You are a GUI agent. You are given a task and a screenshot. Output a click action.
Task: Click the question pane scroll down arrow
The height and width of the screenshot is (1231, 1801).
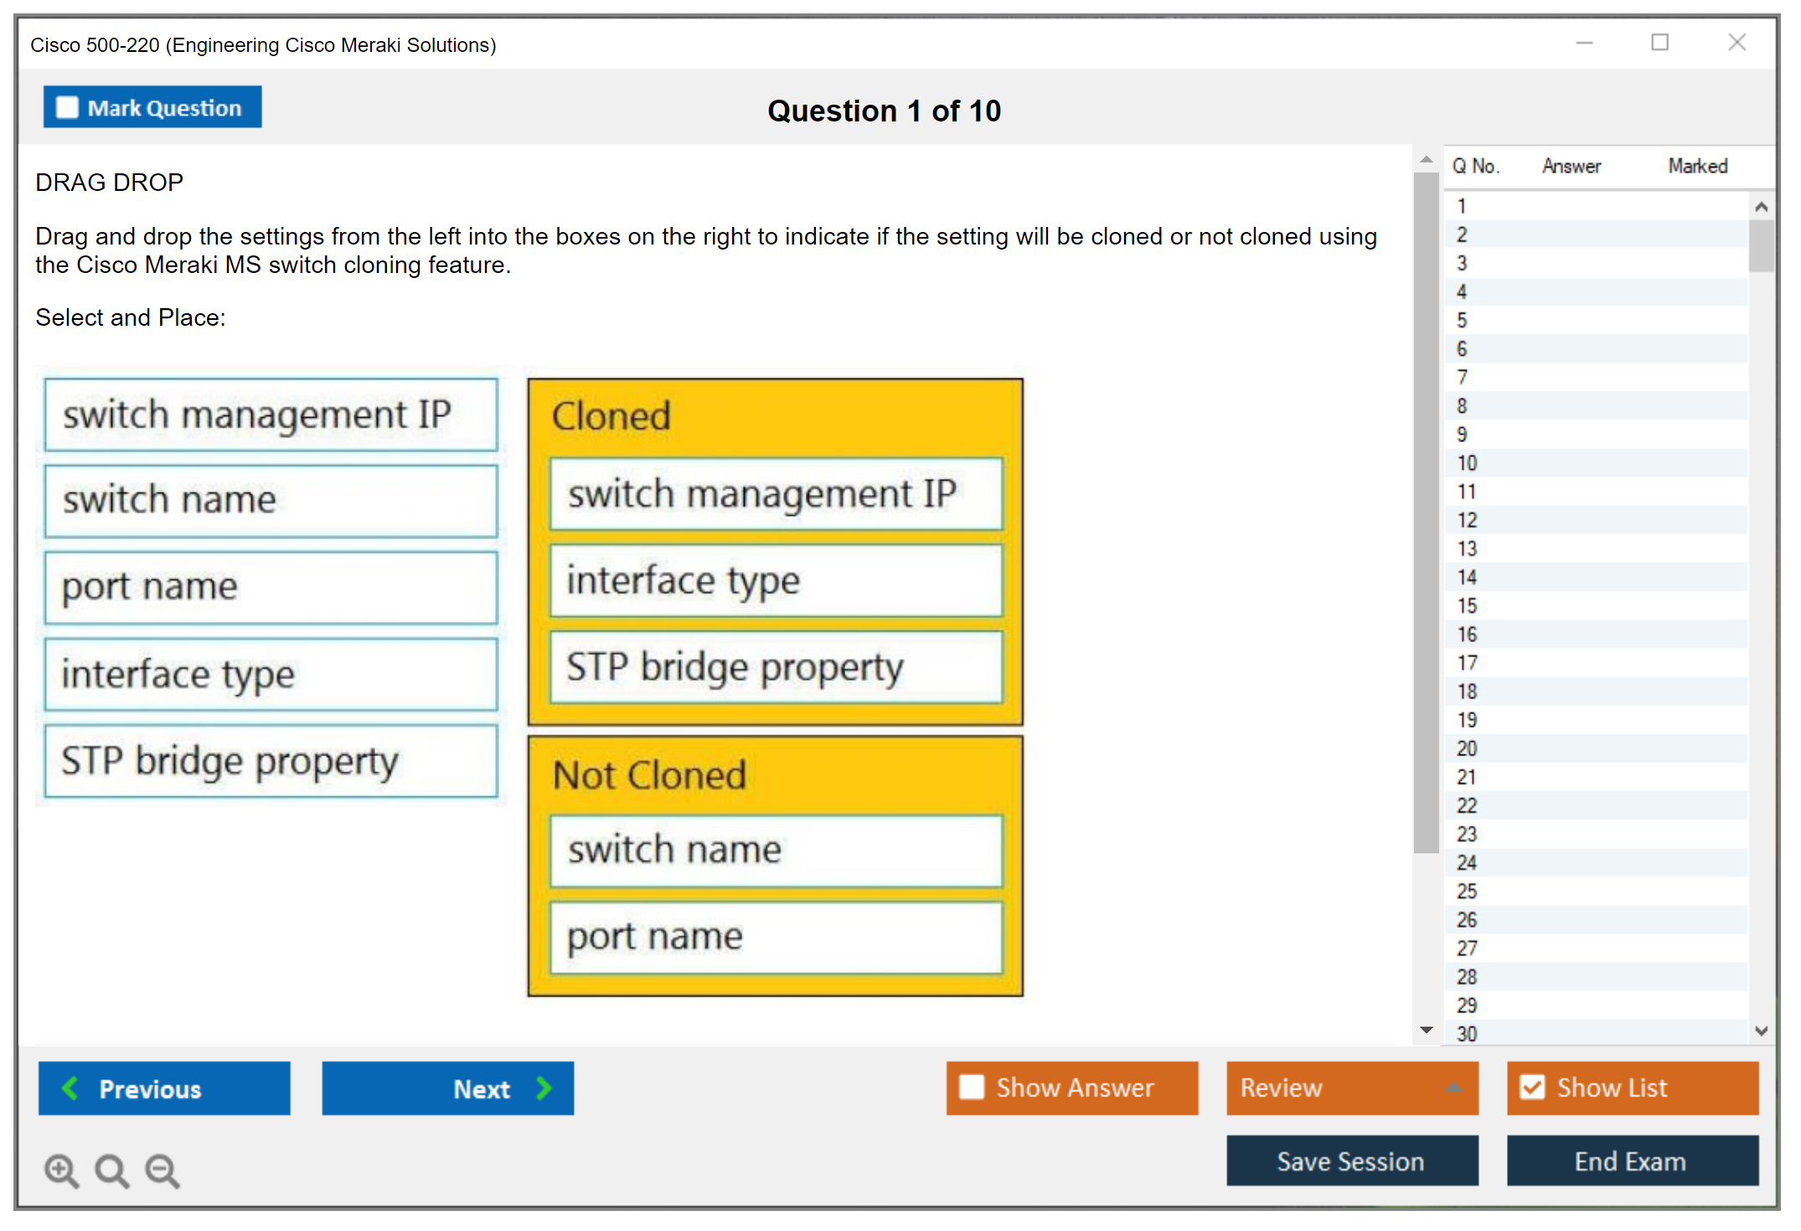point(1426,1029)
